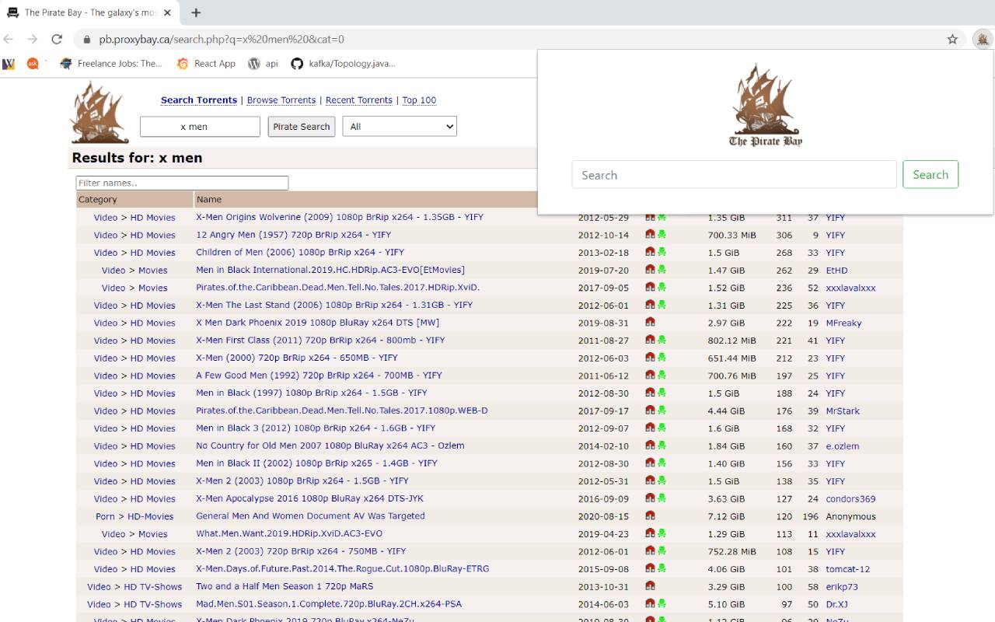
Task: Open a new browser tab
Action: (196, 12)
